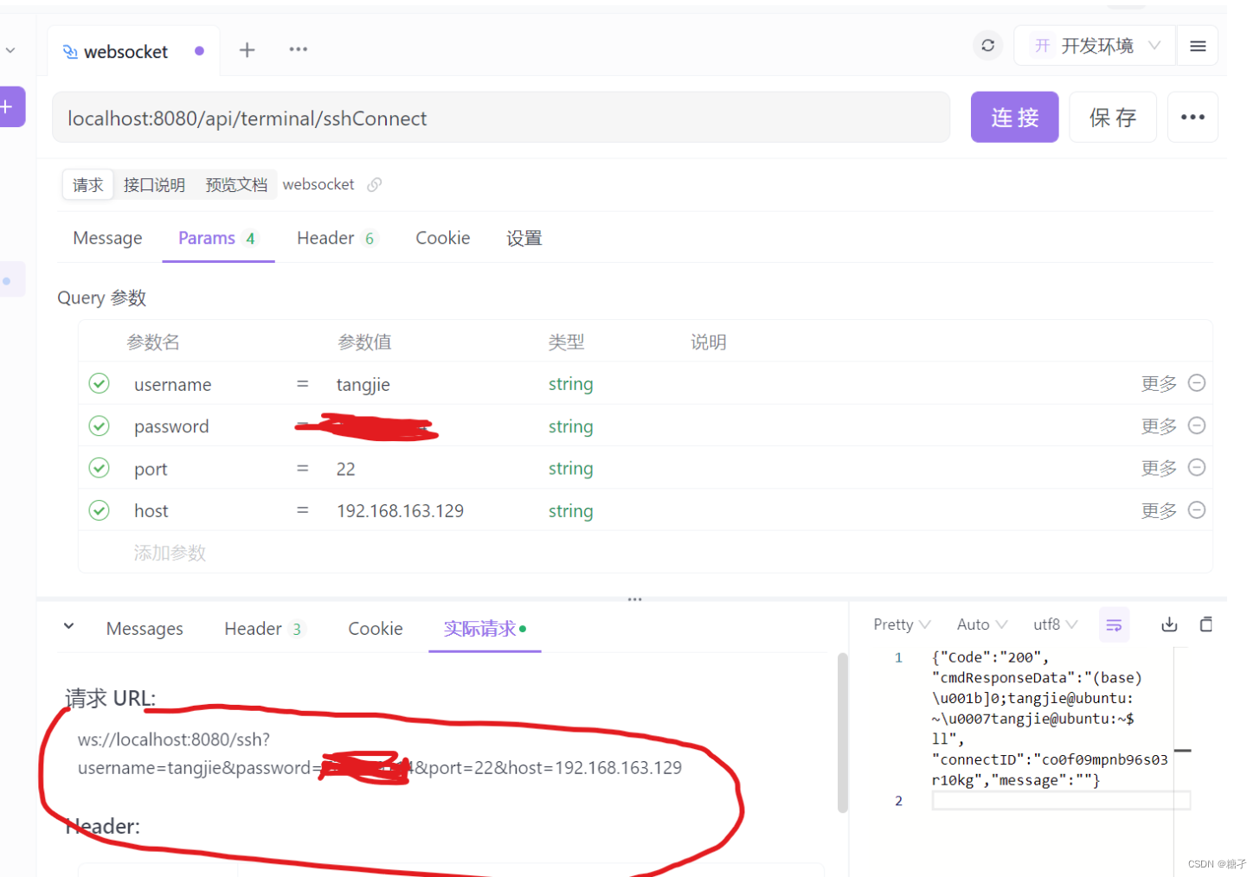Click the password parameter name
Image resolution: width=1260 pixels, height=877 pixels.
[x=171, y=426]
